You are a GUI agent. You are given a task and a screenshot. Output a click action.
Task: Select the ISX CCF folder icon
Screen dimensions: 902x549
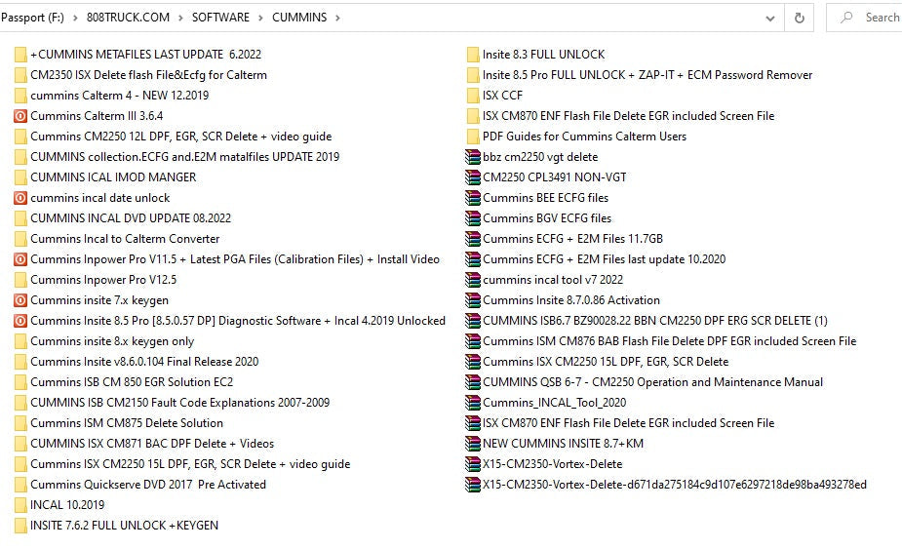pyautogui.click(x=473, y=96)
